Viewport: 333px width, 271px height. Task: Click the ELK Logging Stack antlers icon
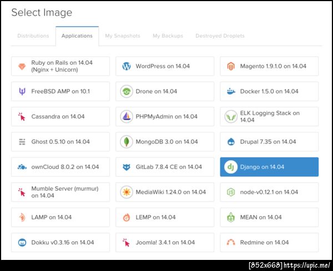tap(231, 116)
